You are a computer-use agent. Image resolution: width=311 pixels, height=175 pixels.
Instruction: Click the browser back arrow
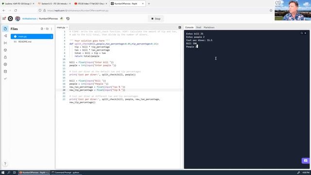click(x=4, y=10)
